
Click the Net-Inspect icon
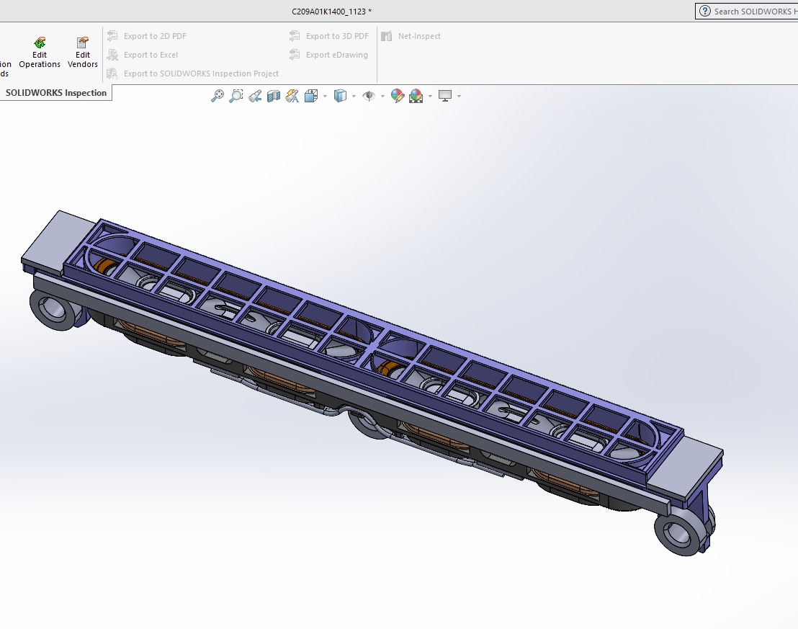coord(387,36)
